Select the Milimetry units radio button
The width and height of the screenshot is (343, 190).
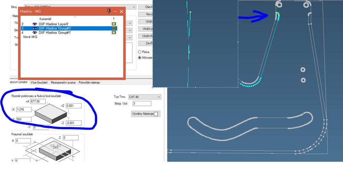pyautogui.click(x=140, y=57)
